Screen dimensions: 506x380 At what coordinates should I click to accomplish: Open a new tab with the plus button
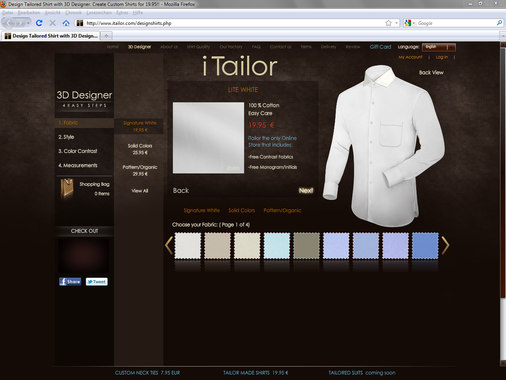106,36
